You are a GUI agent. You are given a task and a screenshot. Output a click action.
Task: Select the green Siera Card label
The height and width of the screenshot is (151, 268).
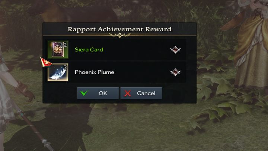[89, 50]
